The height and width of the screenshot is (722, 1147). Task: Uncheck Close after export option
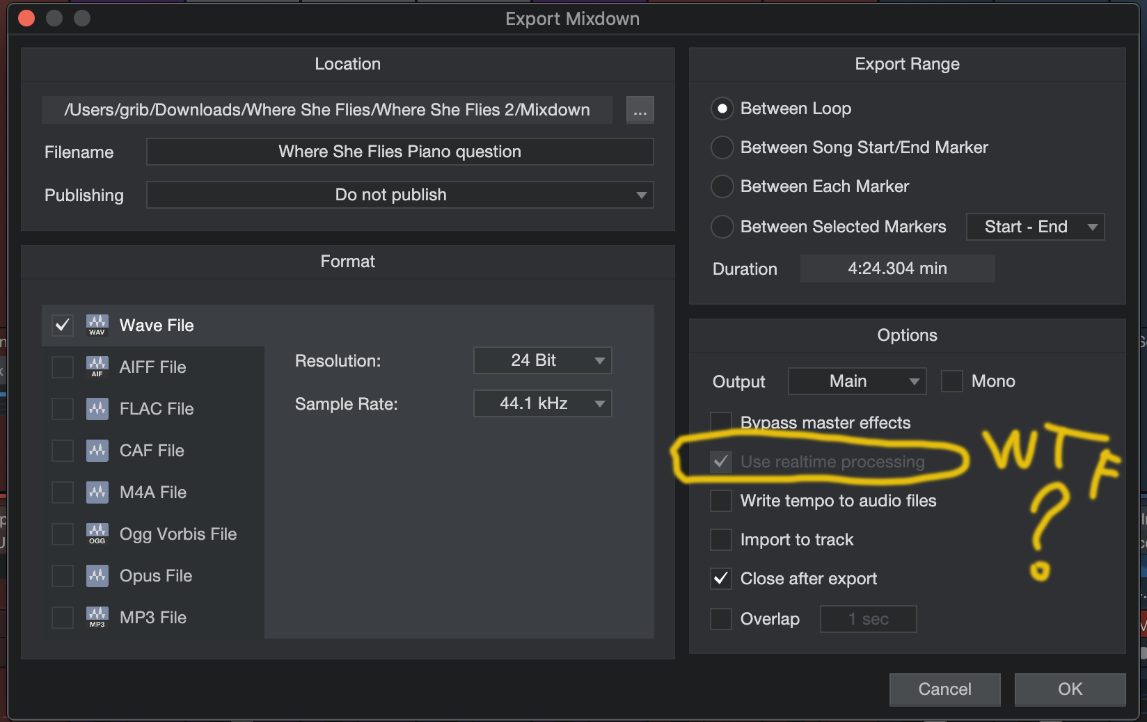721,579
